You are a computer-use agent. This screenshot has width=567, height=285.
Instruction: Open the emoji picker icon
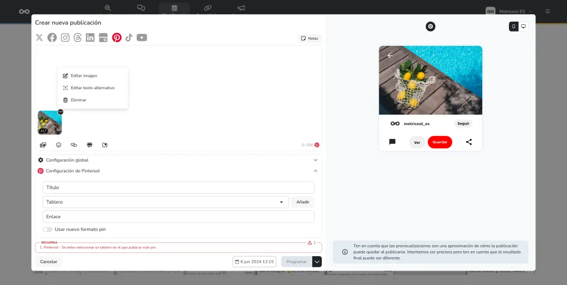click(59, 145)
